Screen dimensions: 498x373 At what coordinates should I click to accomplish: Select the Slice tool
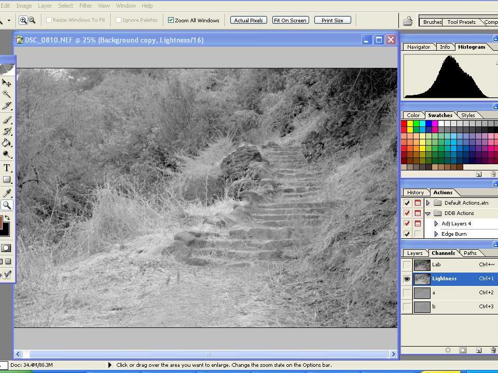click(x=6, y=105)
